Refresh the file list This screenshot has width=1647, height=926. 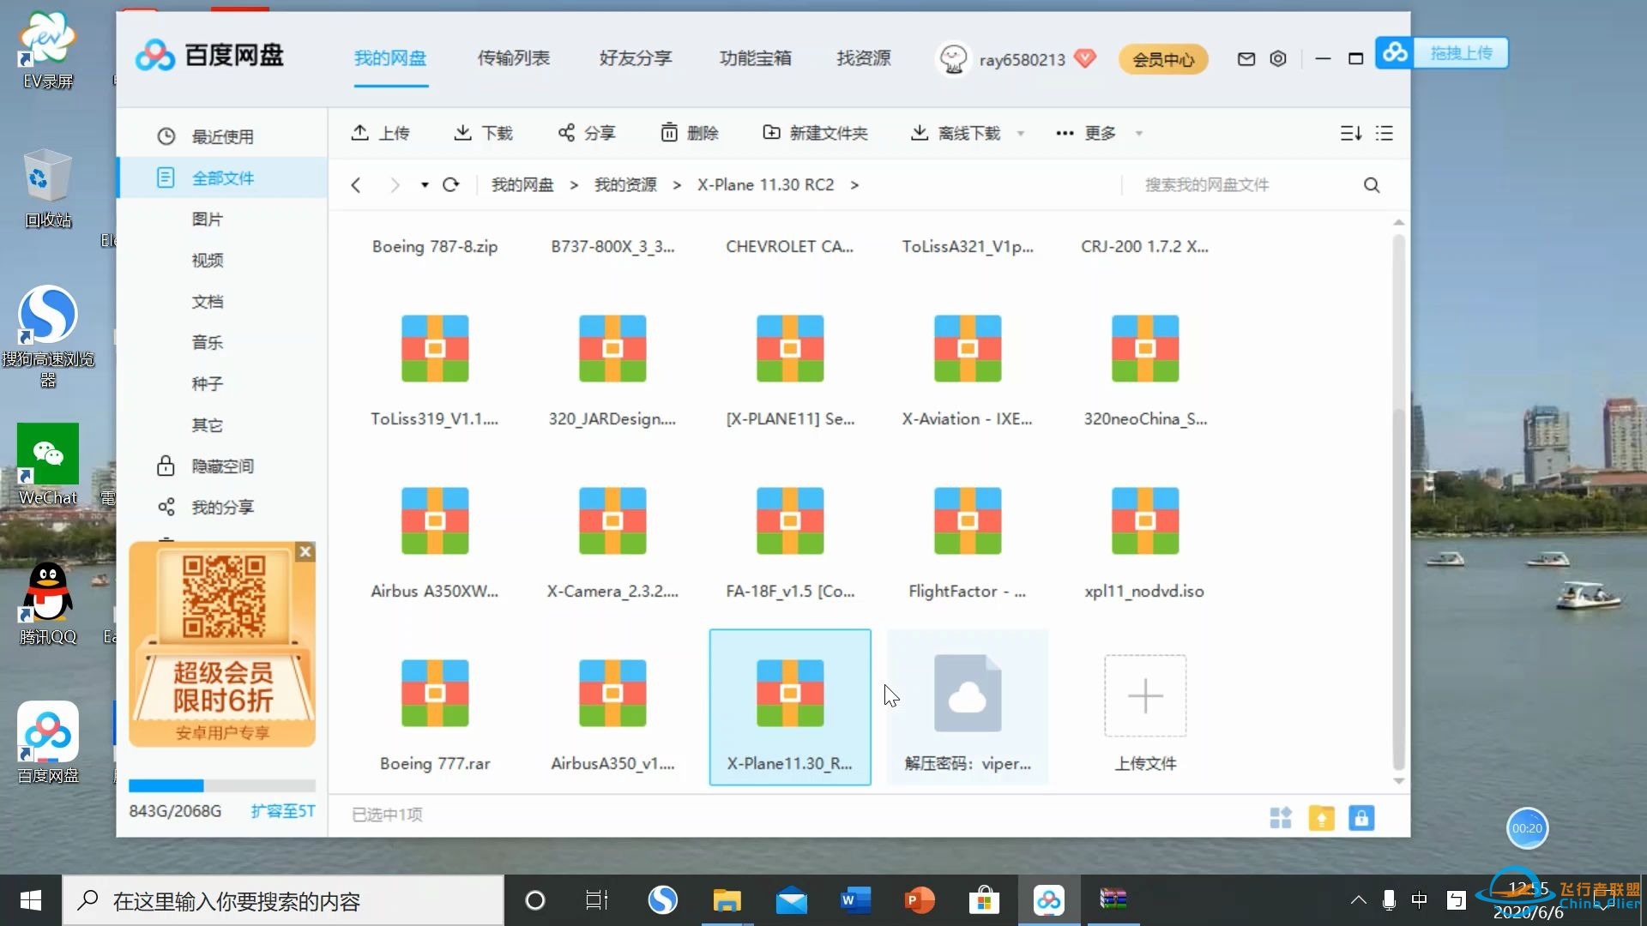(x=451, y=185)
